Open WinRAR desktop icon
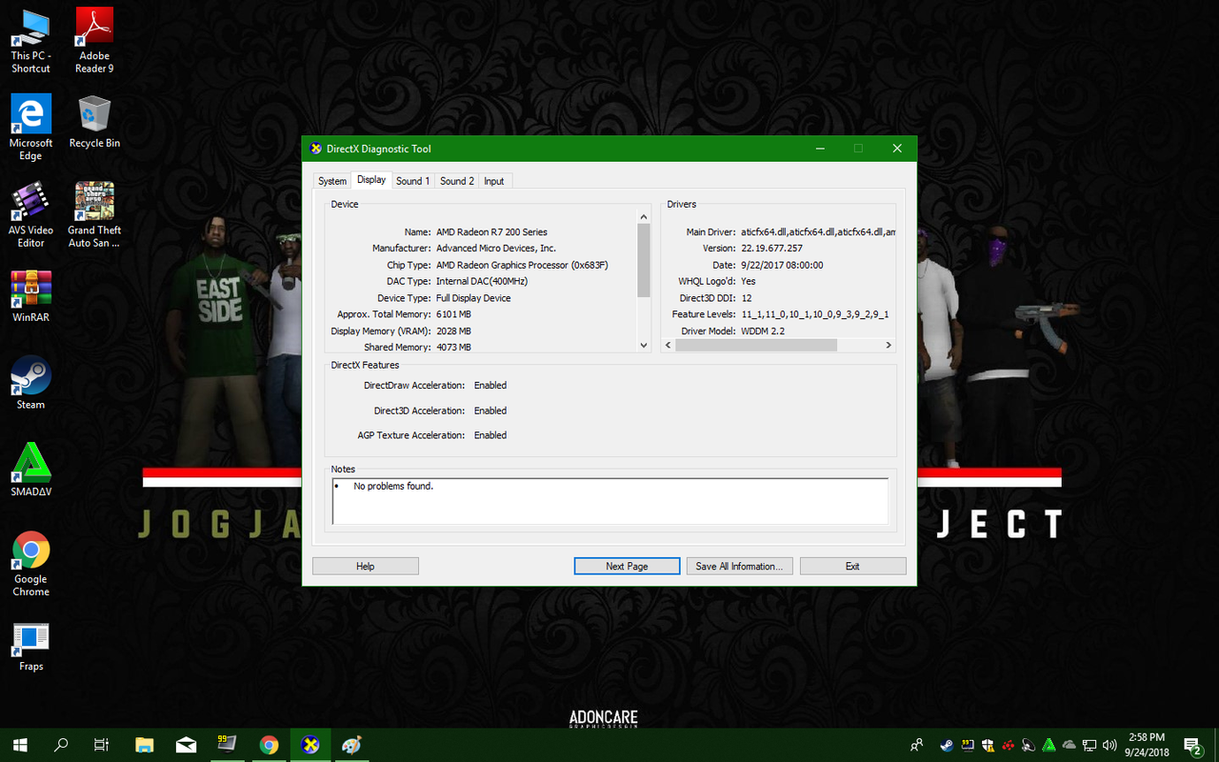Screen dimensions: 1219x762 click(30, 297)
